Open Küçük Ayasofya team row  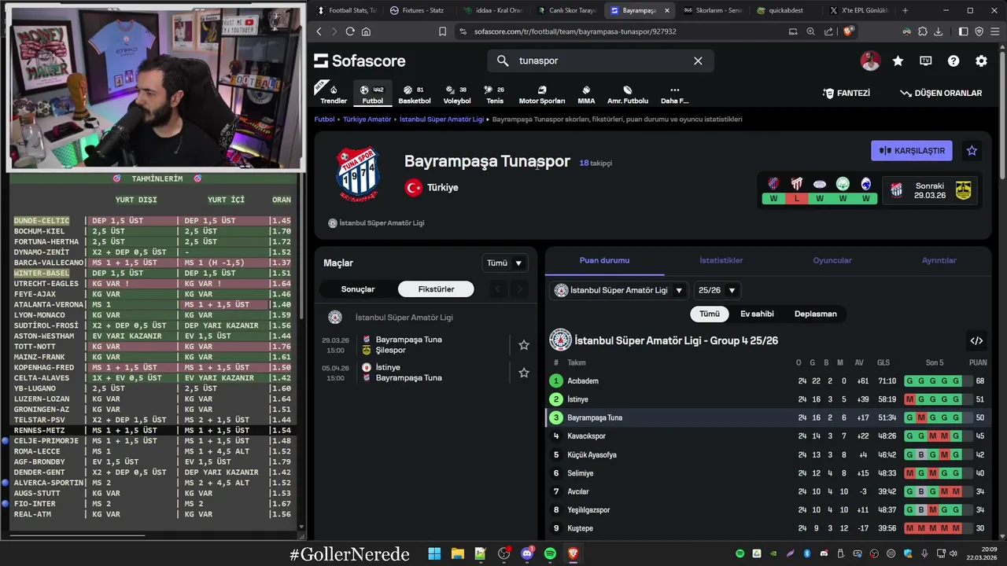coord(769,455)
